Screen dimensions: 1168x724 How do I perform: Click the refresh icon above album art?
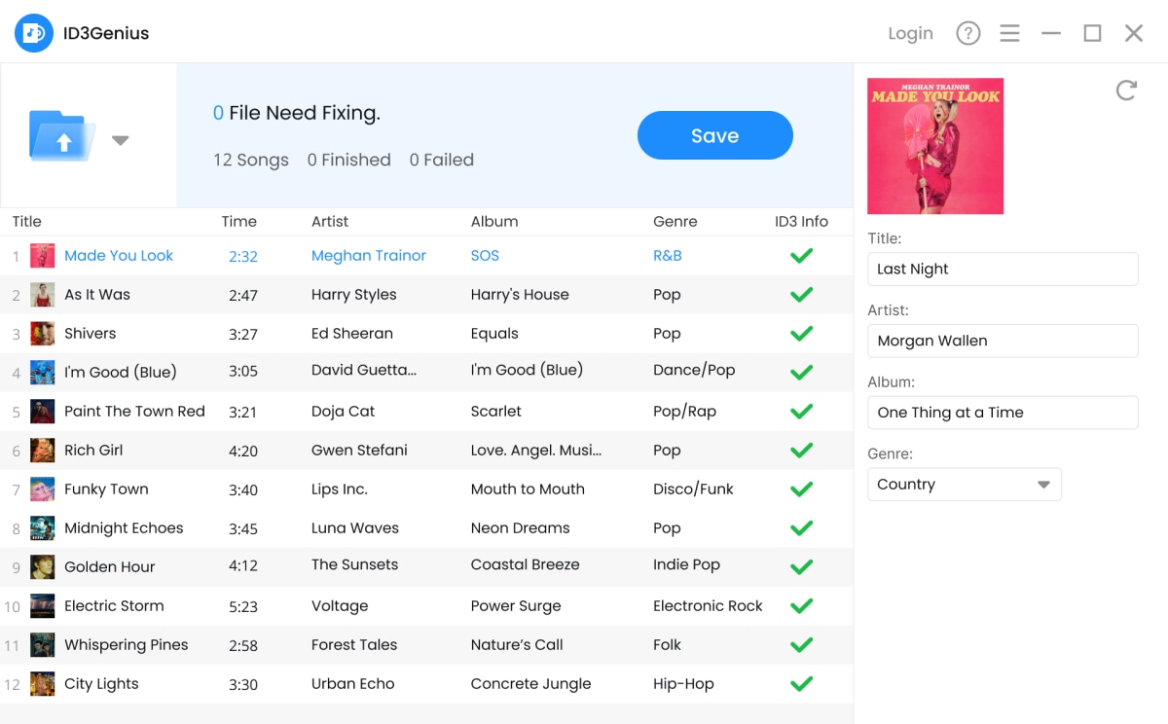point(1126,90)
